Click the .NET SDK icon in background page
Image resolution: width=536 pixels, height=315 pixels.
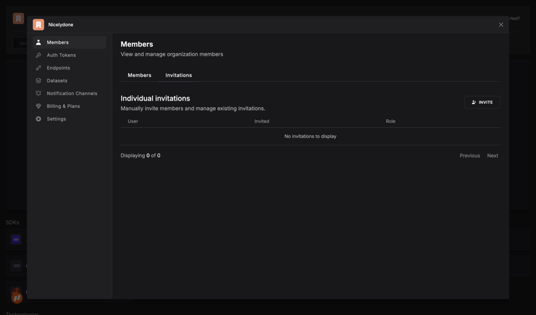[x=16, y=239]
